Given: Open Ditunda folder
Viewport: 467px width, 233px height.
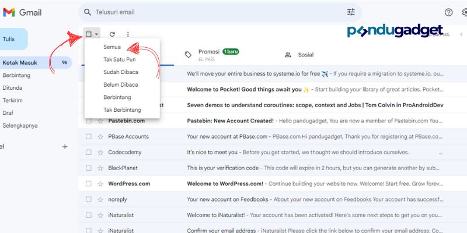Looking at the screenshot, I should [x=12, y=88].
